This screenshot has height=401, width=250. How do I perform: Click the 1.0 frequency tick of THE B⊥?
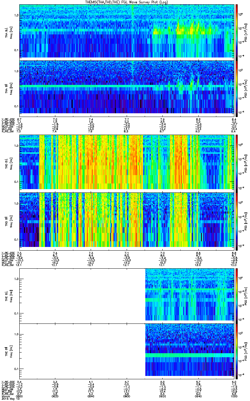point(16,279)
